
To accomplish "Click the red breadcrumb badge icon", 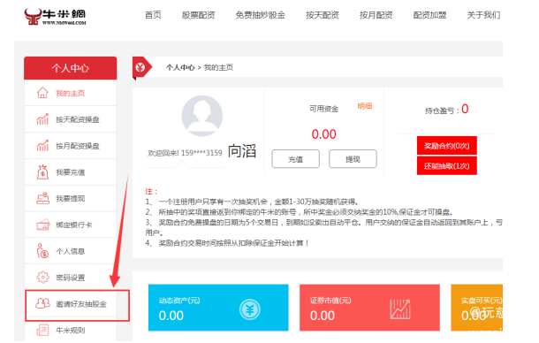I will point(141,68).
